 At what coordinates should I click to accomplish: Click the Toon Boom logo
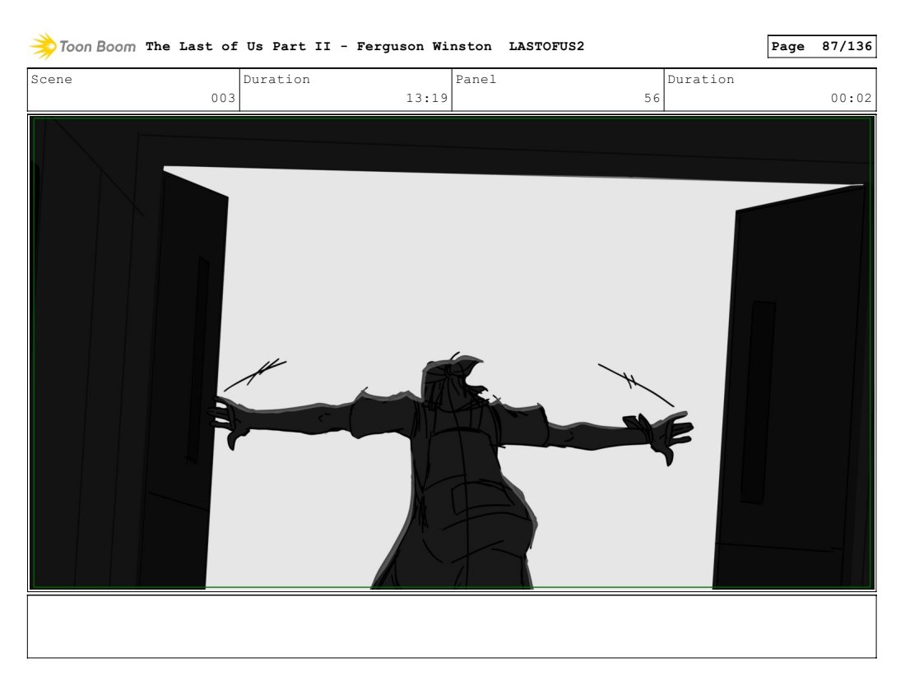[83, 46]
